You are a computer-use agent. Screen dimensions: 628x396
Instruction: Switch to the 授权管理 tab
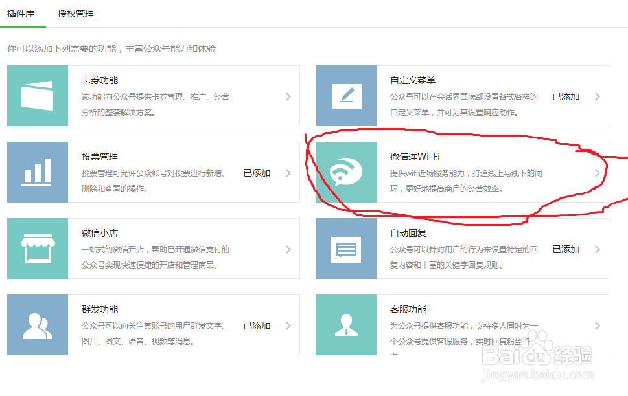pos(76,14)
